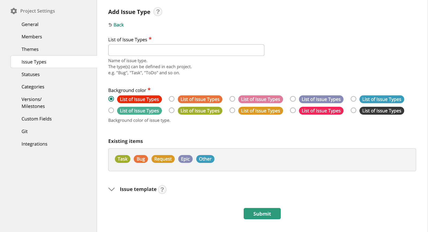Select the orange background color radio button
428x232 pixels.
click(x=172, y=99)
